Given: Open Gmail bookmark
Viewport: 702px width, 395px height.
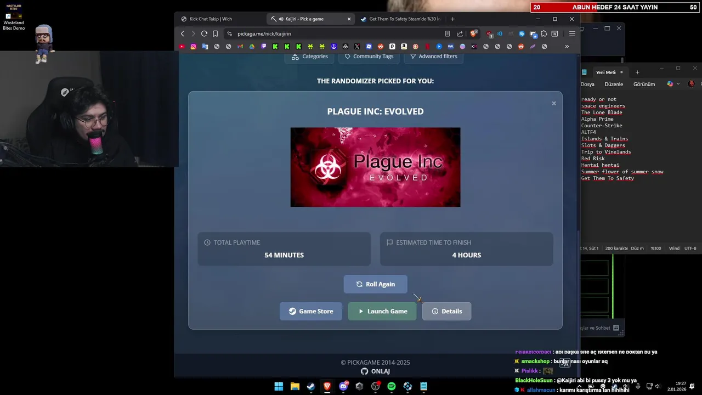Looking at the screenshot, I should tap(240, 47).
